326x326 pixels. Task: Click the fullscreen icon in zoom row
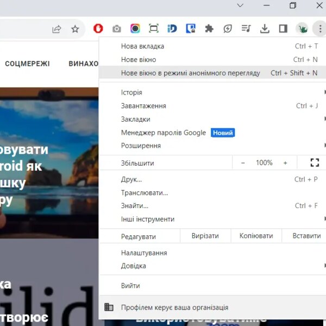(x=315, y=162)
